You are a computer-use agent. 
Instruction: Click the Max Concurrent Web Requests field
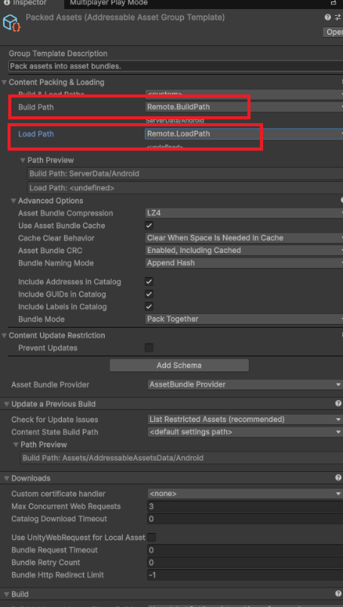245,507
